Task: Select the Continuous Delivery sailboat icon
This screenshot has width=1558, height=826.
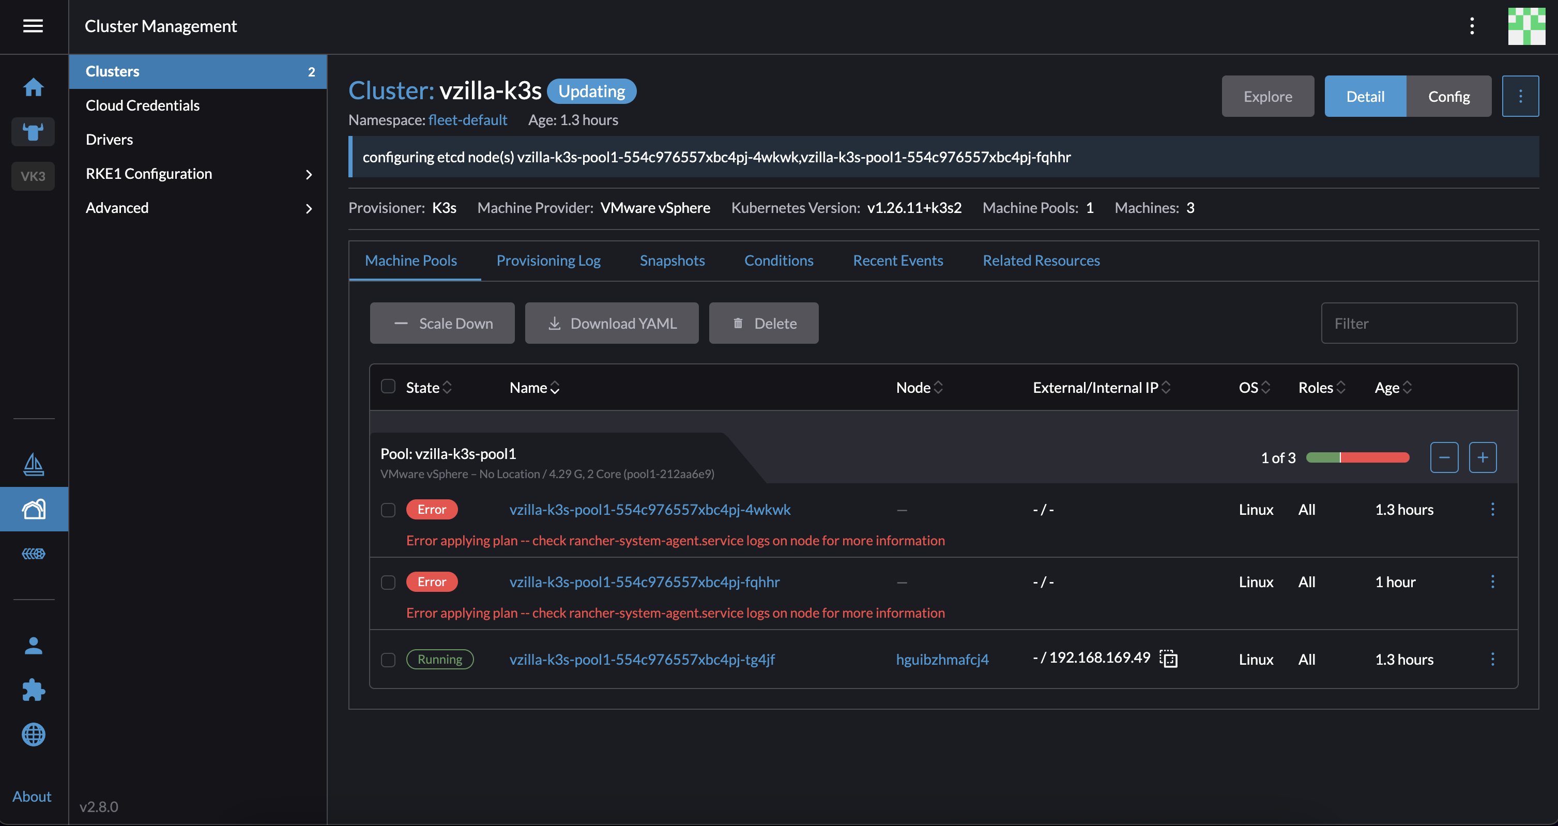Action: [x=33, y=464]
